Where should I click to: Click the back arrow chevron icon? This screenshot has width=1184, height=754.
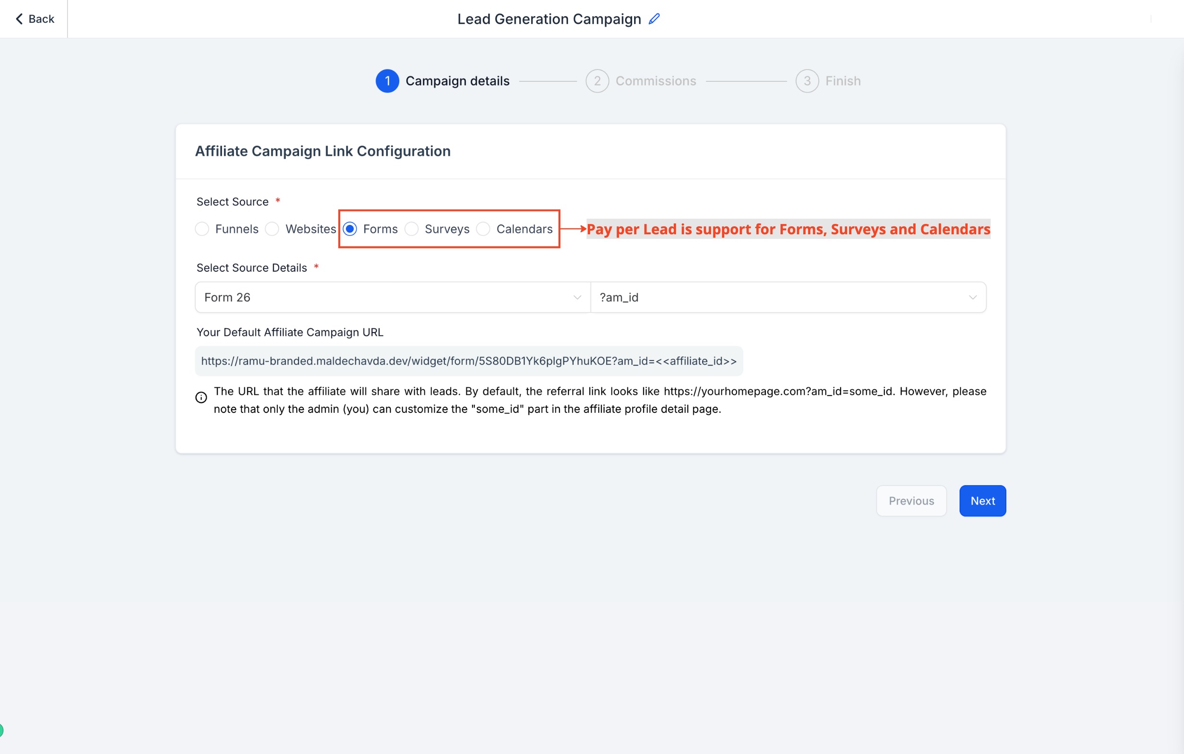click(x=19, y=19)
